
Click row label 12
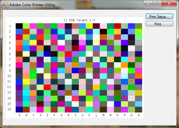(9, 87)
